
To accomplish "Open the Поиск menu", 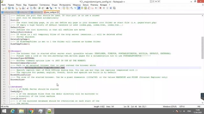I will coord(18,5).
